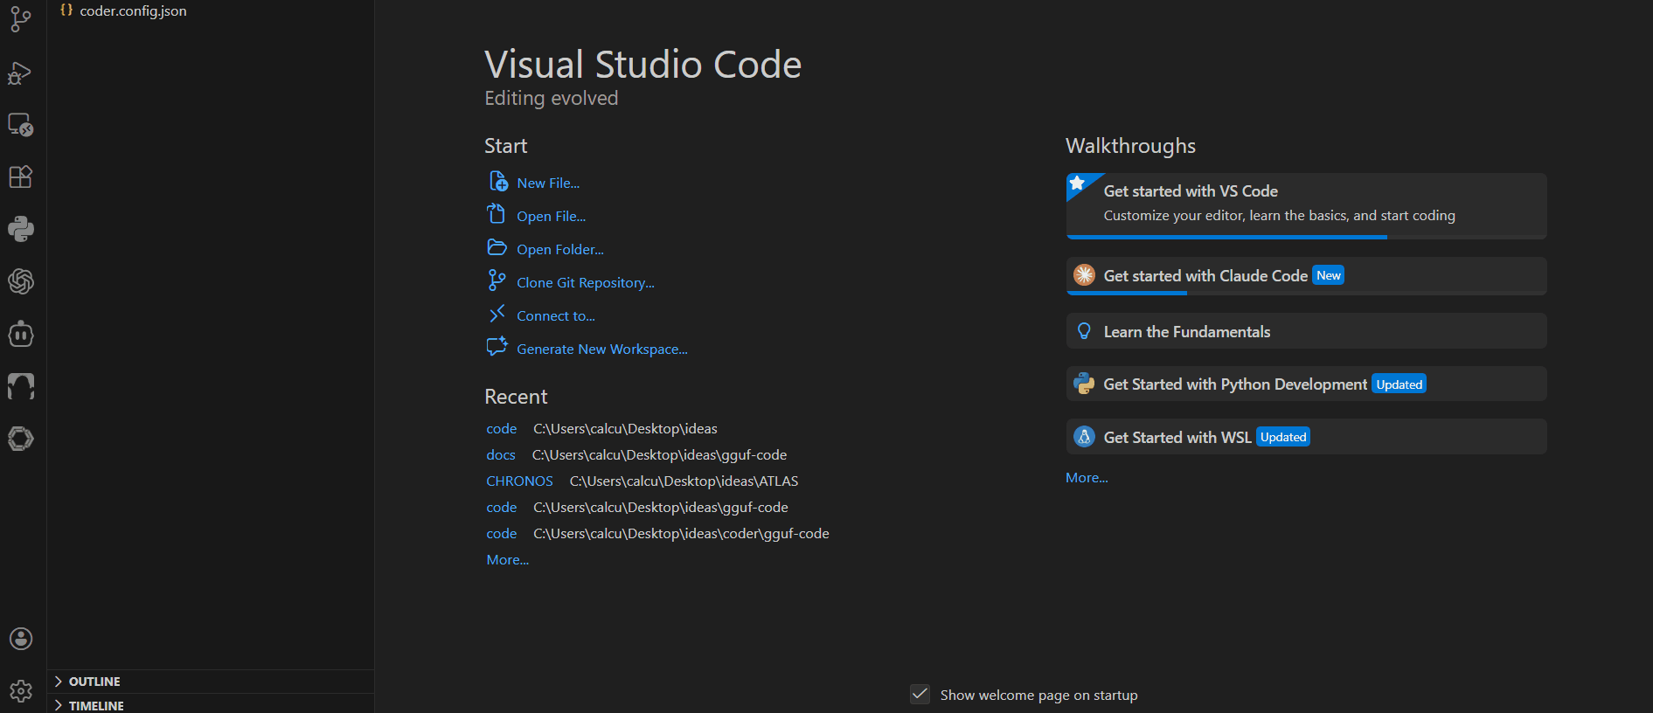This screenshot has height=713, width=1653.
Task: Click the Editing evolved subtitle
Action: (x=552, y=98)
